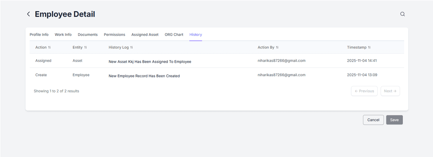Show the ORG Chart tab
This screenshot has width=433, height=157.
(174, 35)
